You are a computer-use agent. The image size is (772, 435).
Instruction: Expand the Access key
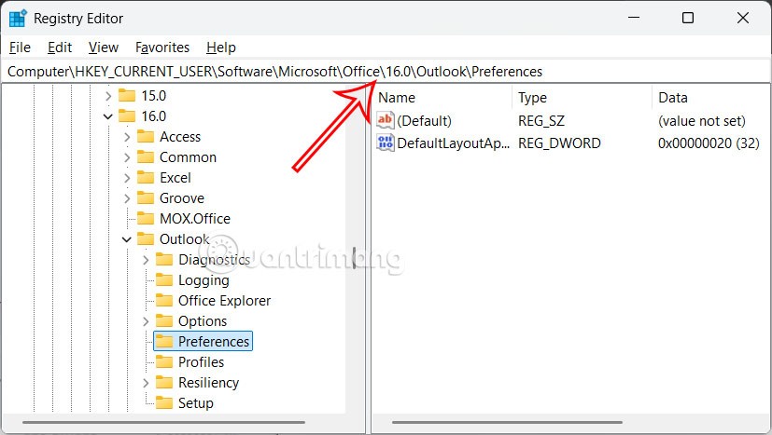click(127, 137)
